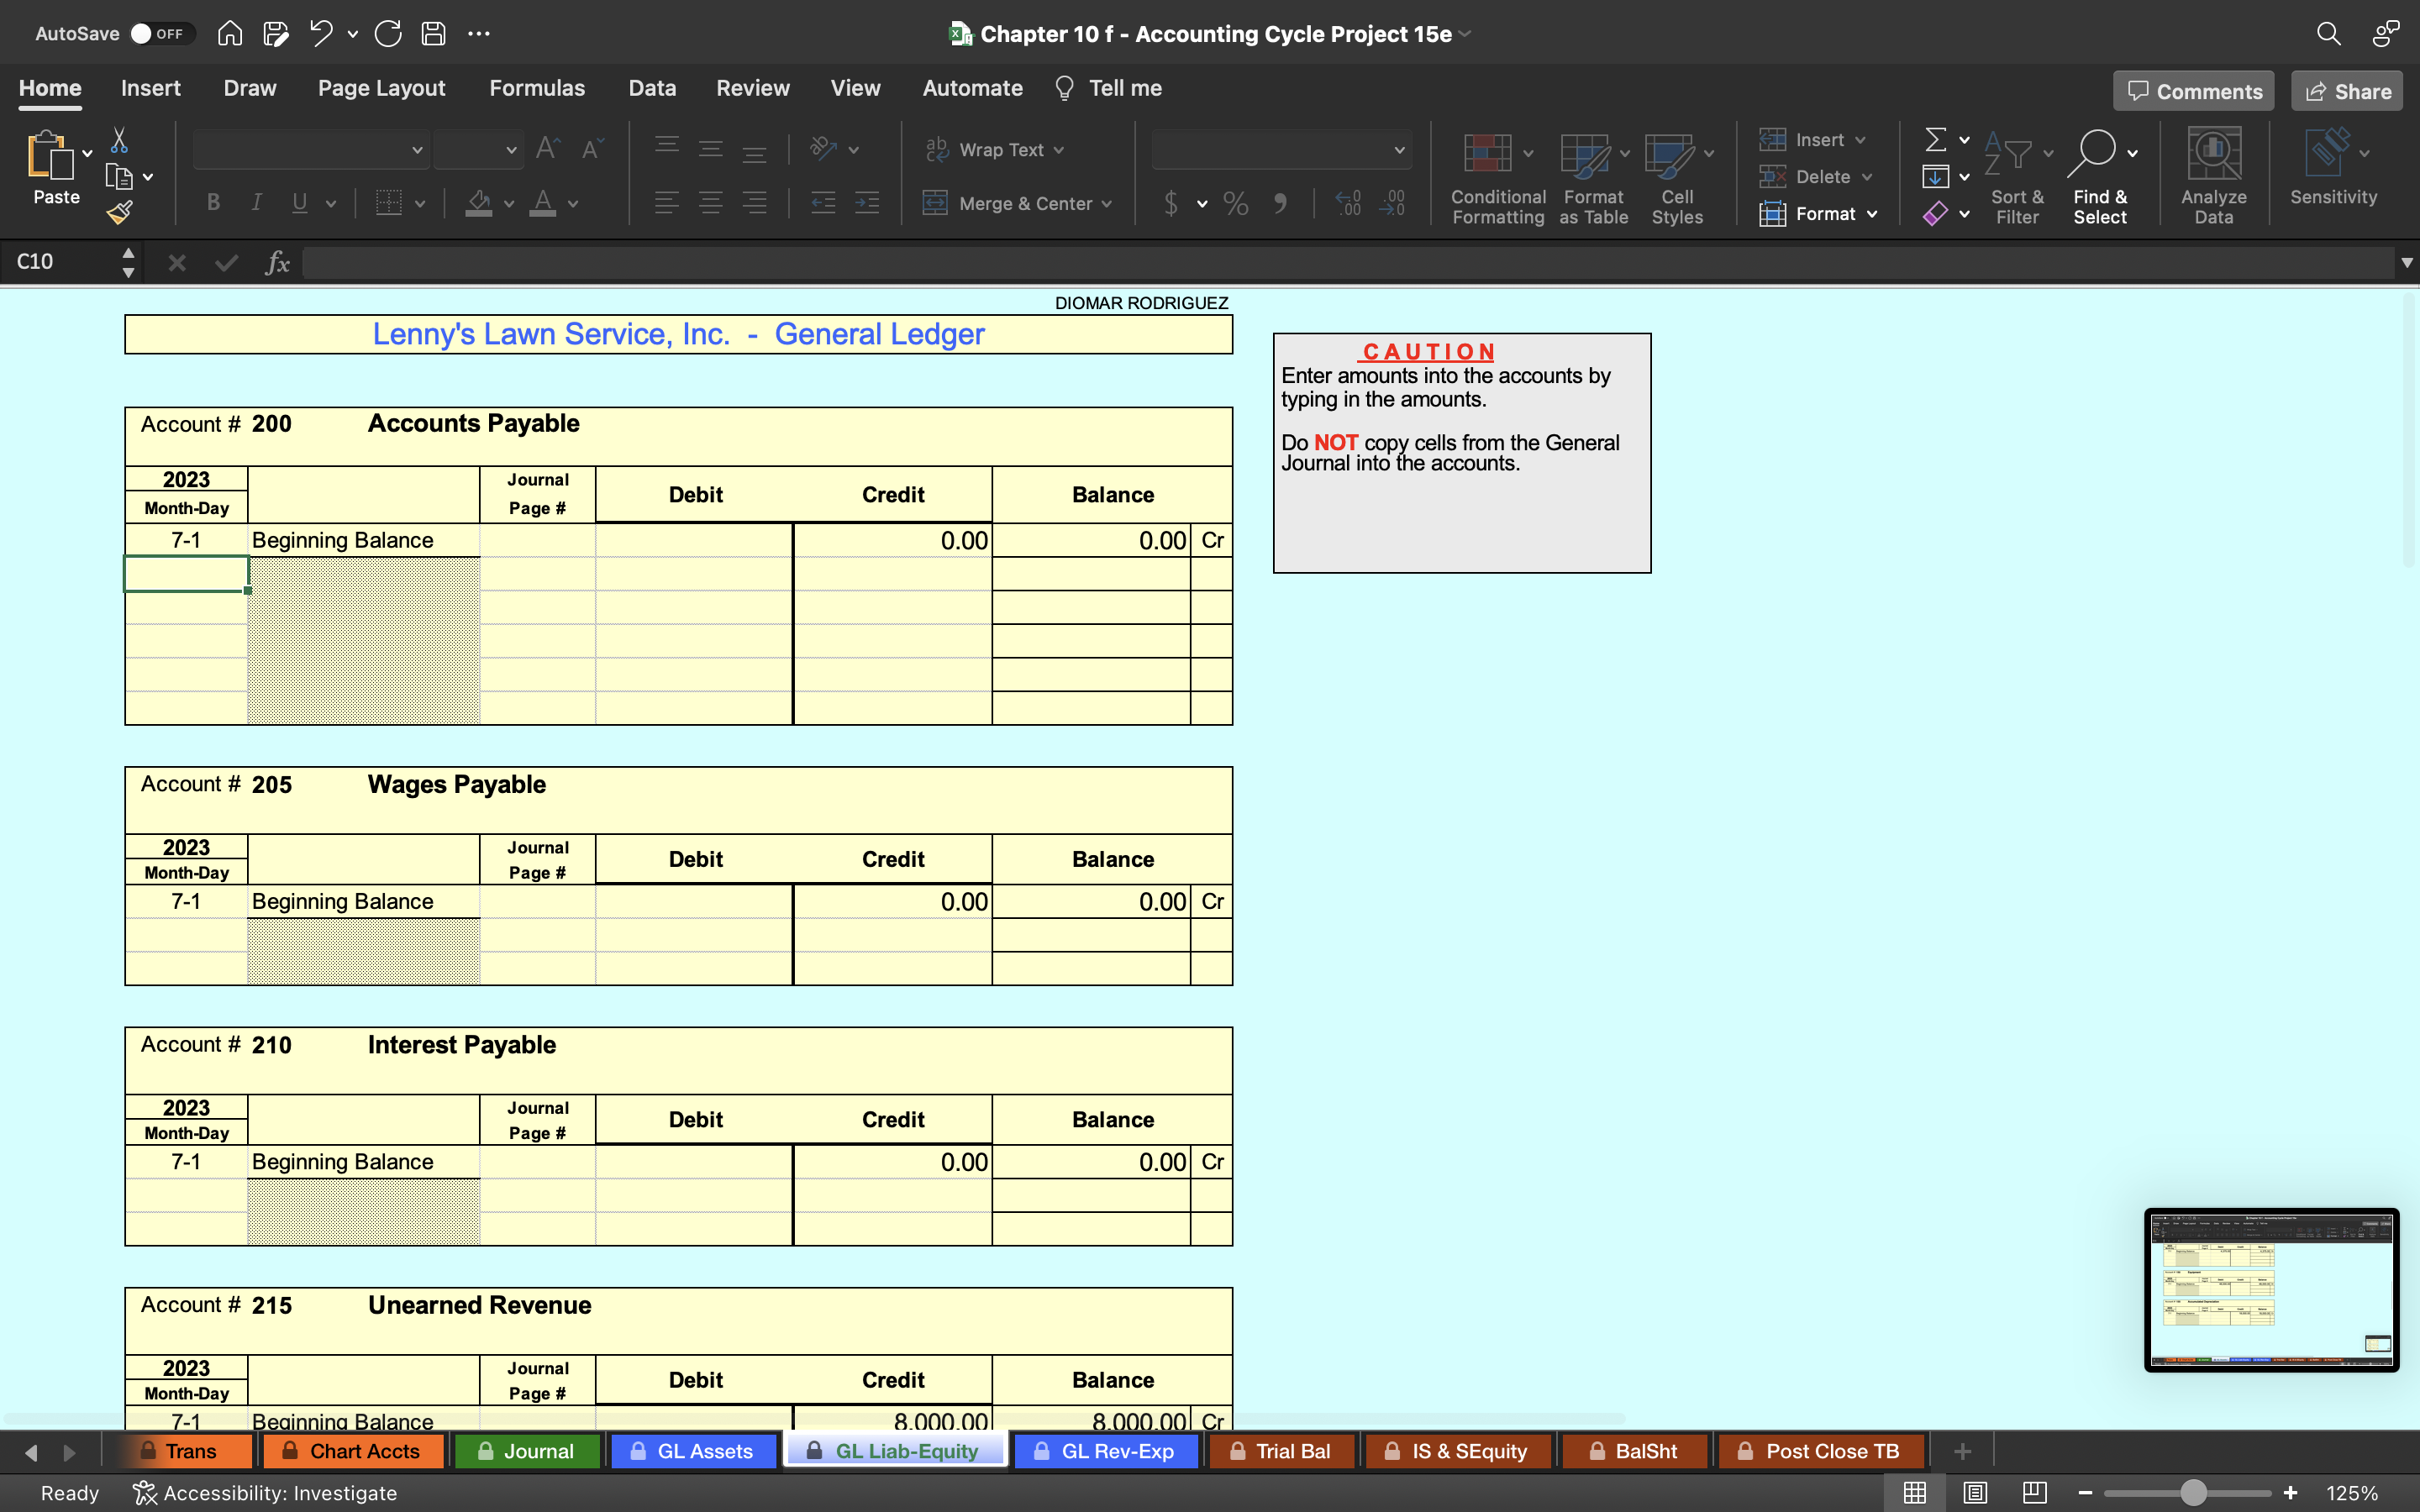Viewport: 2420px width, 1512px height.
Task: Open Cell Styles gallery
Action: [1678, 177]
